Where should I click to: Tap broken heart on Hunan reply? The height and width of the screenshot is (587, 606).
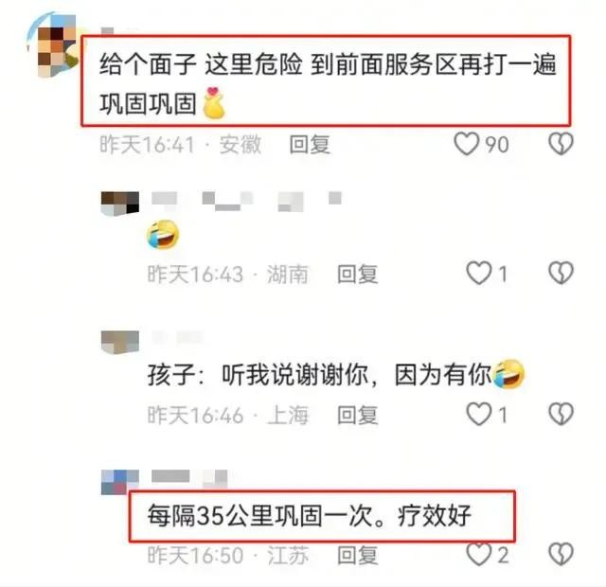(561, 273)
